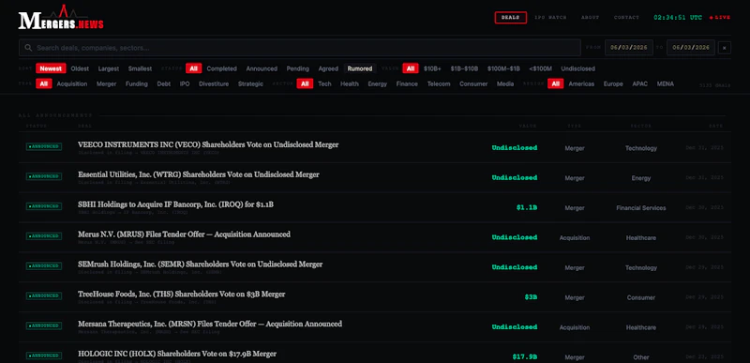Click the search magnifier icon
750x363 pixels.
[28, 48]
